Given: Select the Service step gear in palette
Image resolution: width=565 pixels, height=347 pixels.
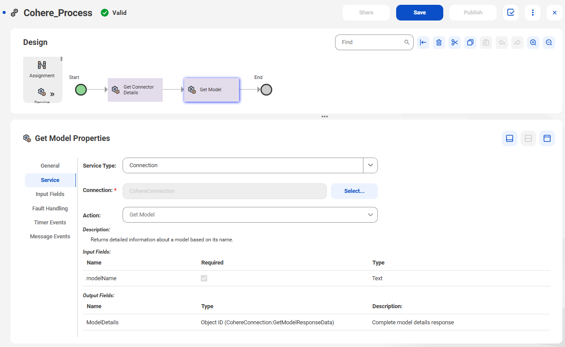Looking at the screenshot, I should coord(41,92).
